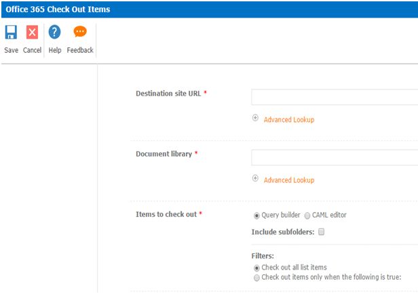Open Advanced Lookup for Document library

[x=288, y=180]
